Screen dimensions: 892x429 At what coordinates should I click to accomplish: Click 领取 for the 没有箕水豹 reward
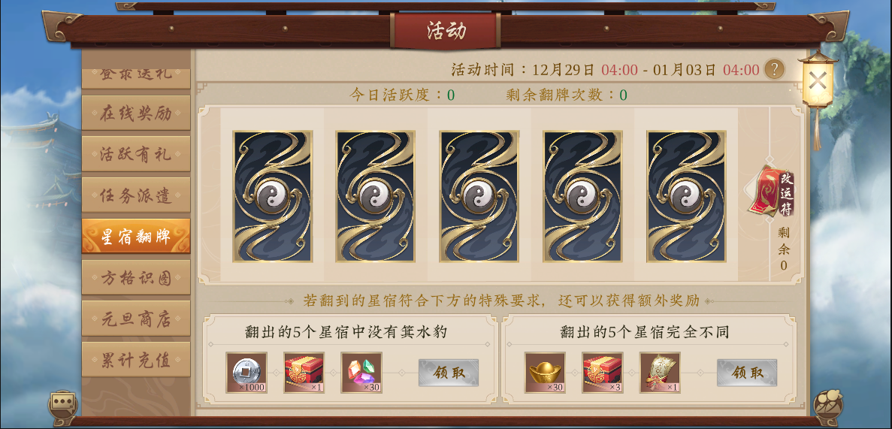[449, 373]
